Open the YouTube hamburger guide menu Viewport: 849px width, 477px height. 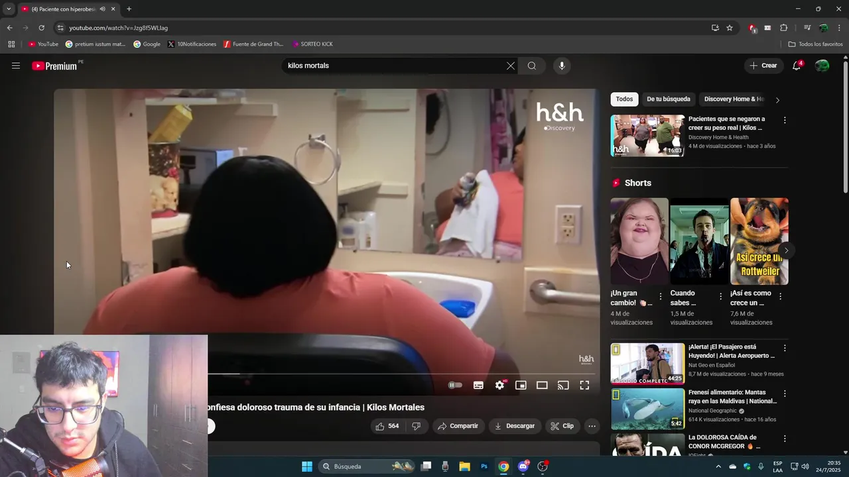(x=16, y=66)
